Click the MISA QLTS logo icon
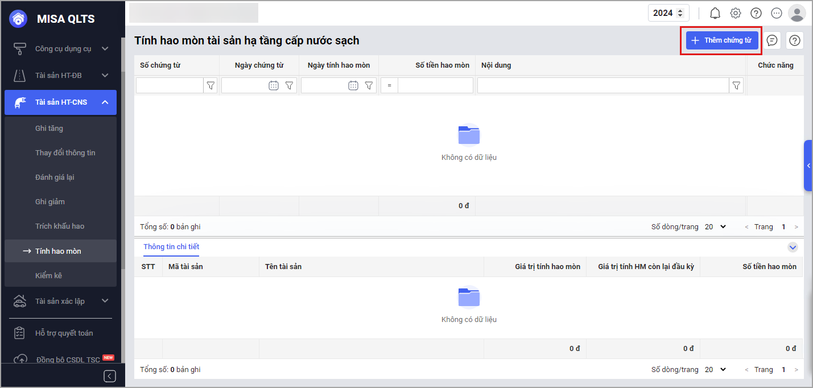This screenshot has width=813, height=388. coord(19,19)
